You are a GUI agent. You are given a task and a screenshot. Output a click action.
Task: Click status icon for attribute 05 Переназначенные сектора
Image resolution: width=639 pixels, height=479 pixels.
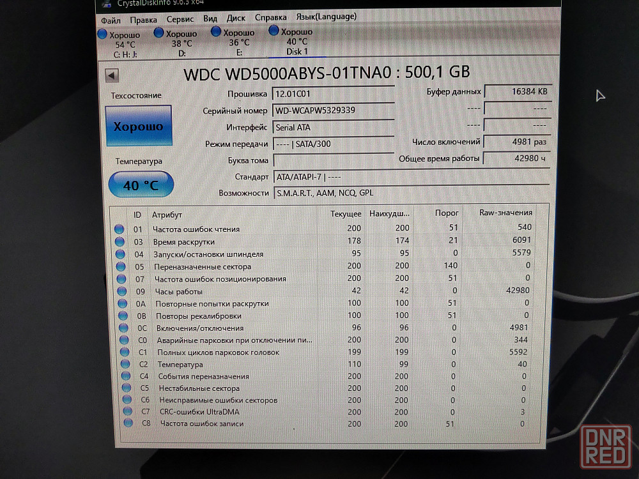tap(121, 267)
